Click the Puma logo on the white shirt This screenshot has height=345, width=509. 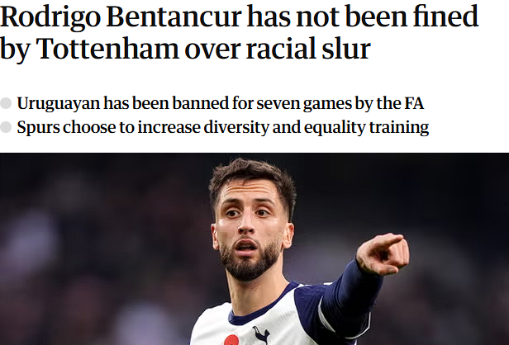point(262,333)
